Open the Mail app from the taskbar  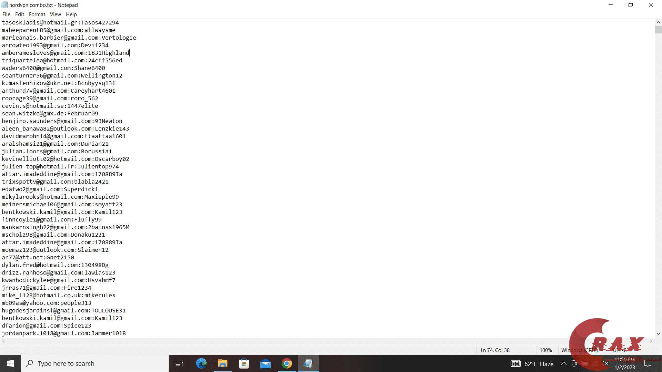pos(265,363)
